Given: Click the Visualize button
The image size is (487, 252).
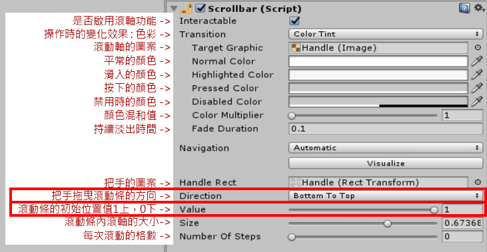Looking at the screenshot, I should (386, 164).
